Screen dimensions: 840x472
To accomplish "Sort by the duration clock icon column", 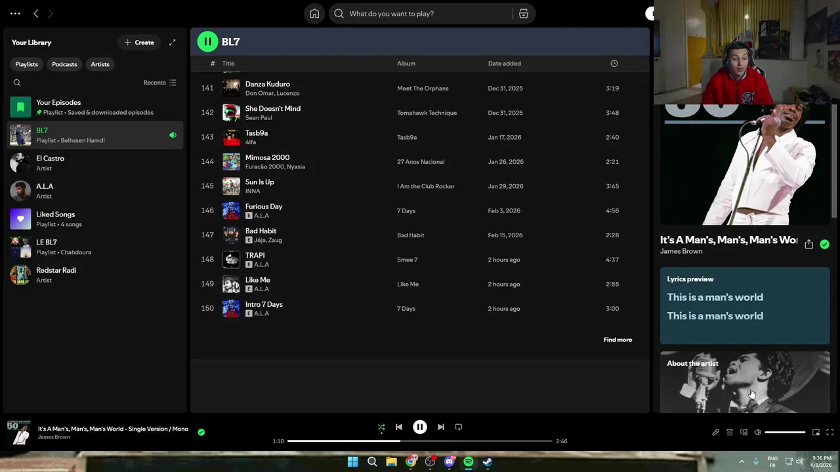I will [614, 64].
